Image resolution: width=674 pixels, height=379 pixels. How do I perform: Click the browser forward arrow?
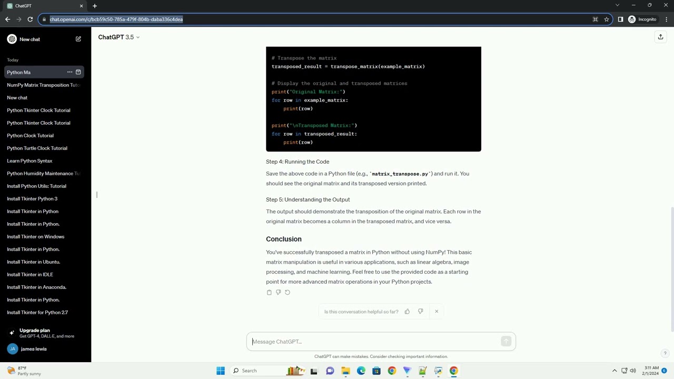click(x=19, y=19)
